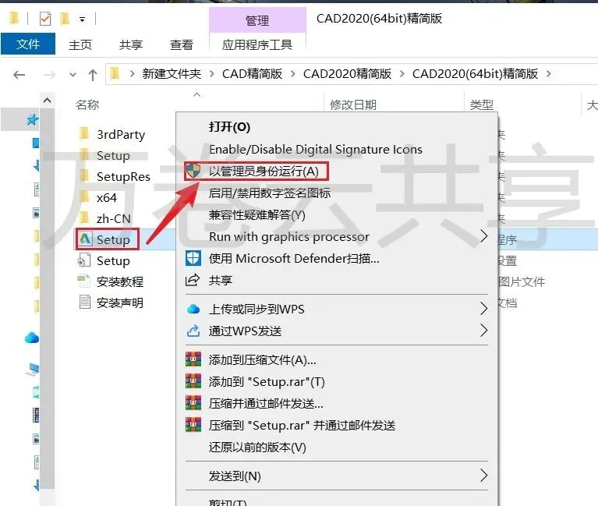Viewport: 598px width, 506px height.
Task: Choose 压缩到 "Setup.rar" 并通过邮件发送
Action: [302, 425]
